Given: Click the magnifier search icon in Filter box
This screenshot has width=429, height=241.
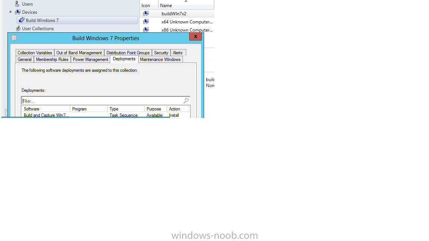Looking at the screenshot, I should (x=186, y=100).
